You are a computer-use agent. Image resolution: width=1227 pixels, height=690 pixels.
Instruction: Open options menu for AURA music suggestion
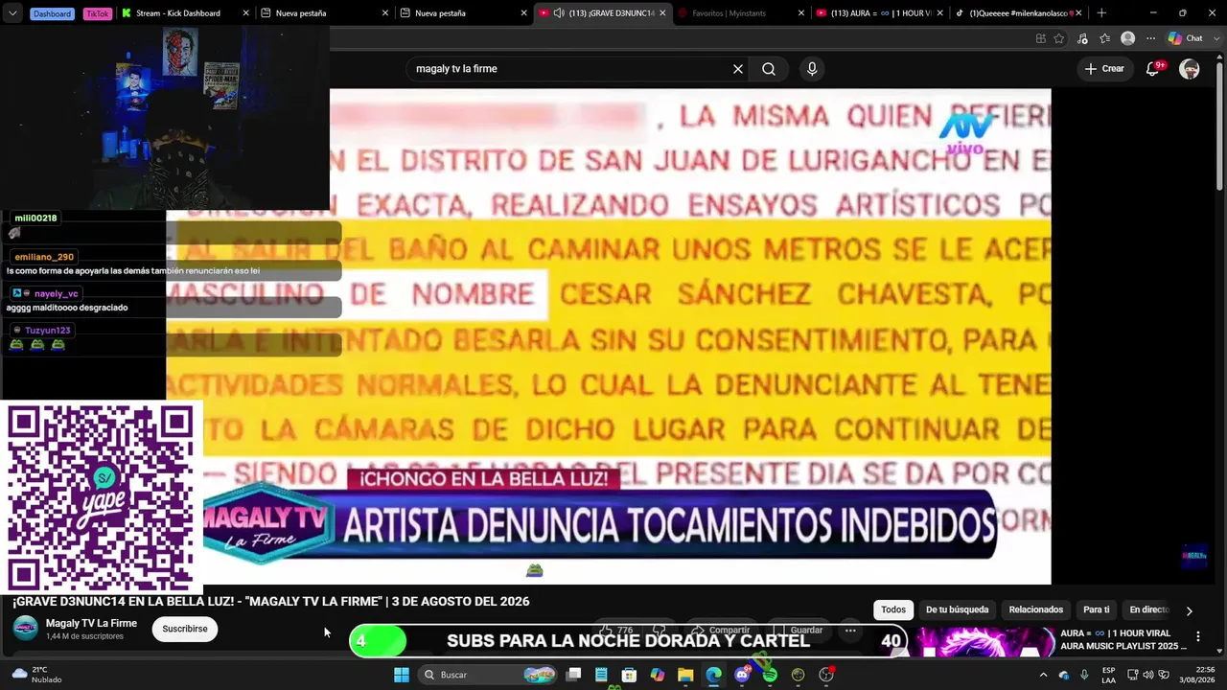(x=1198, y=636)
